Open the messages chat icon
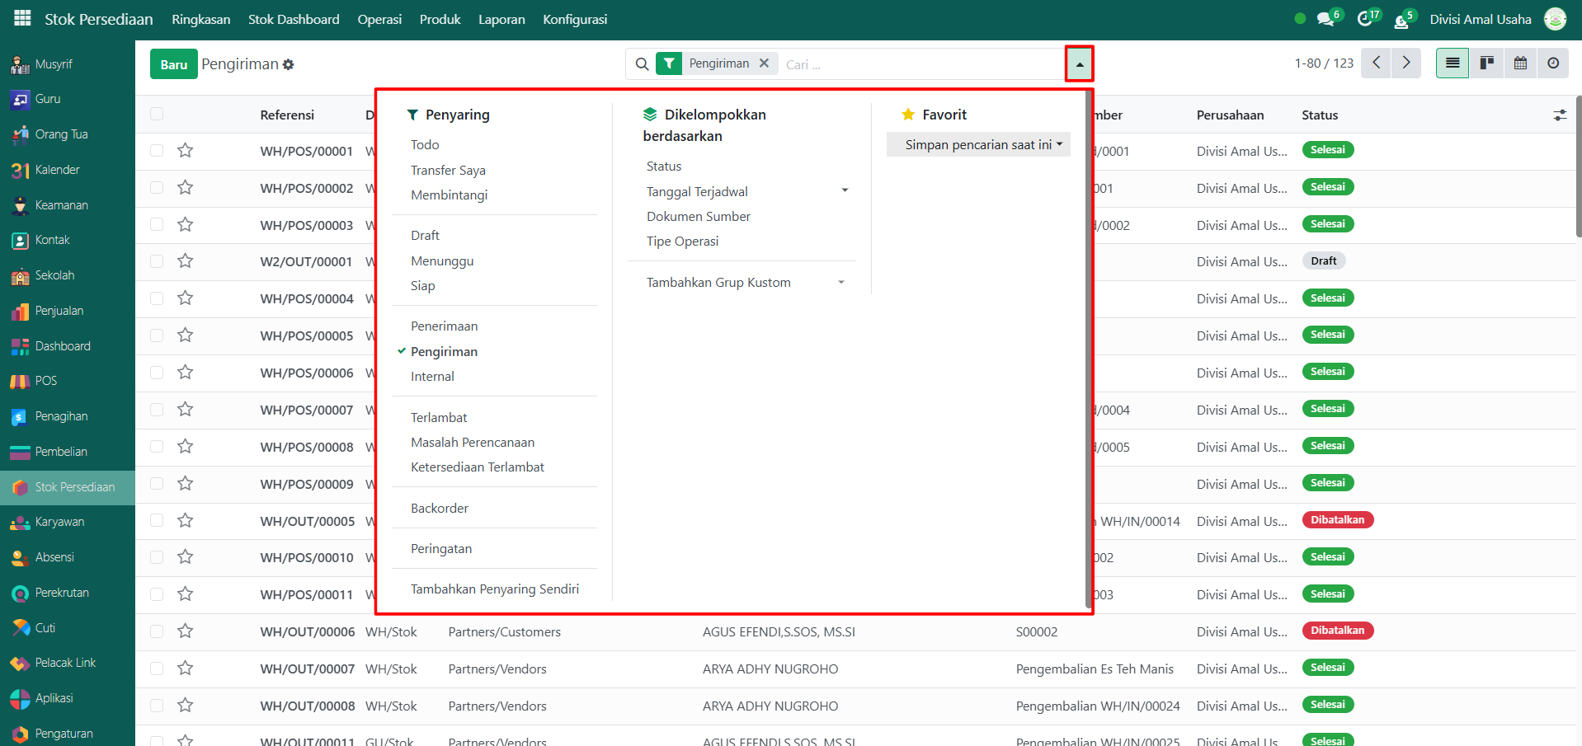 pos(1325,19)
